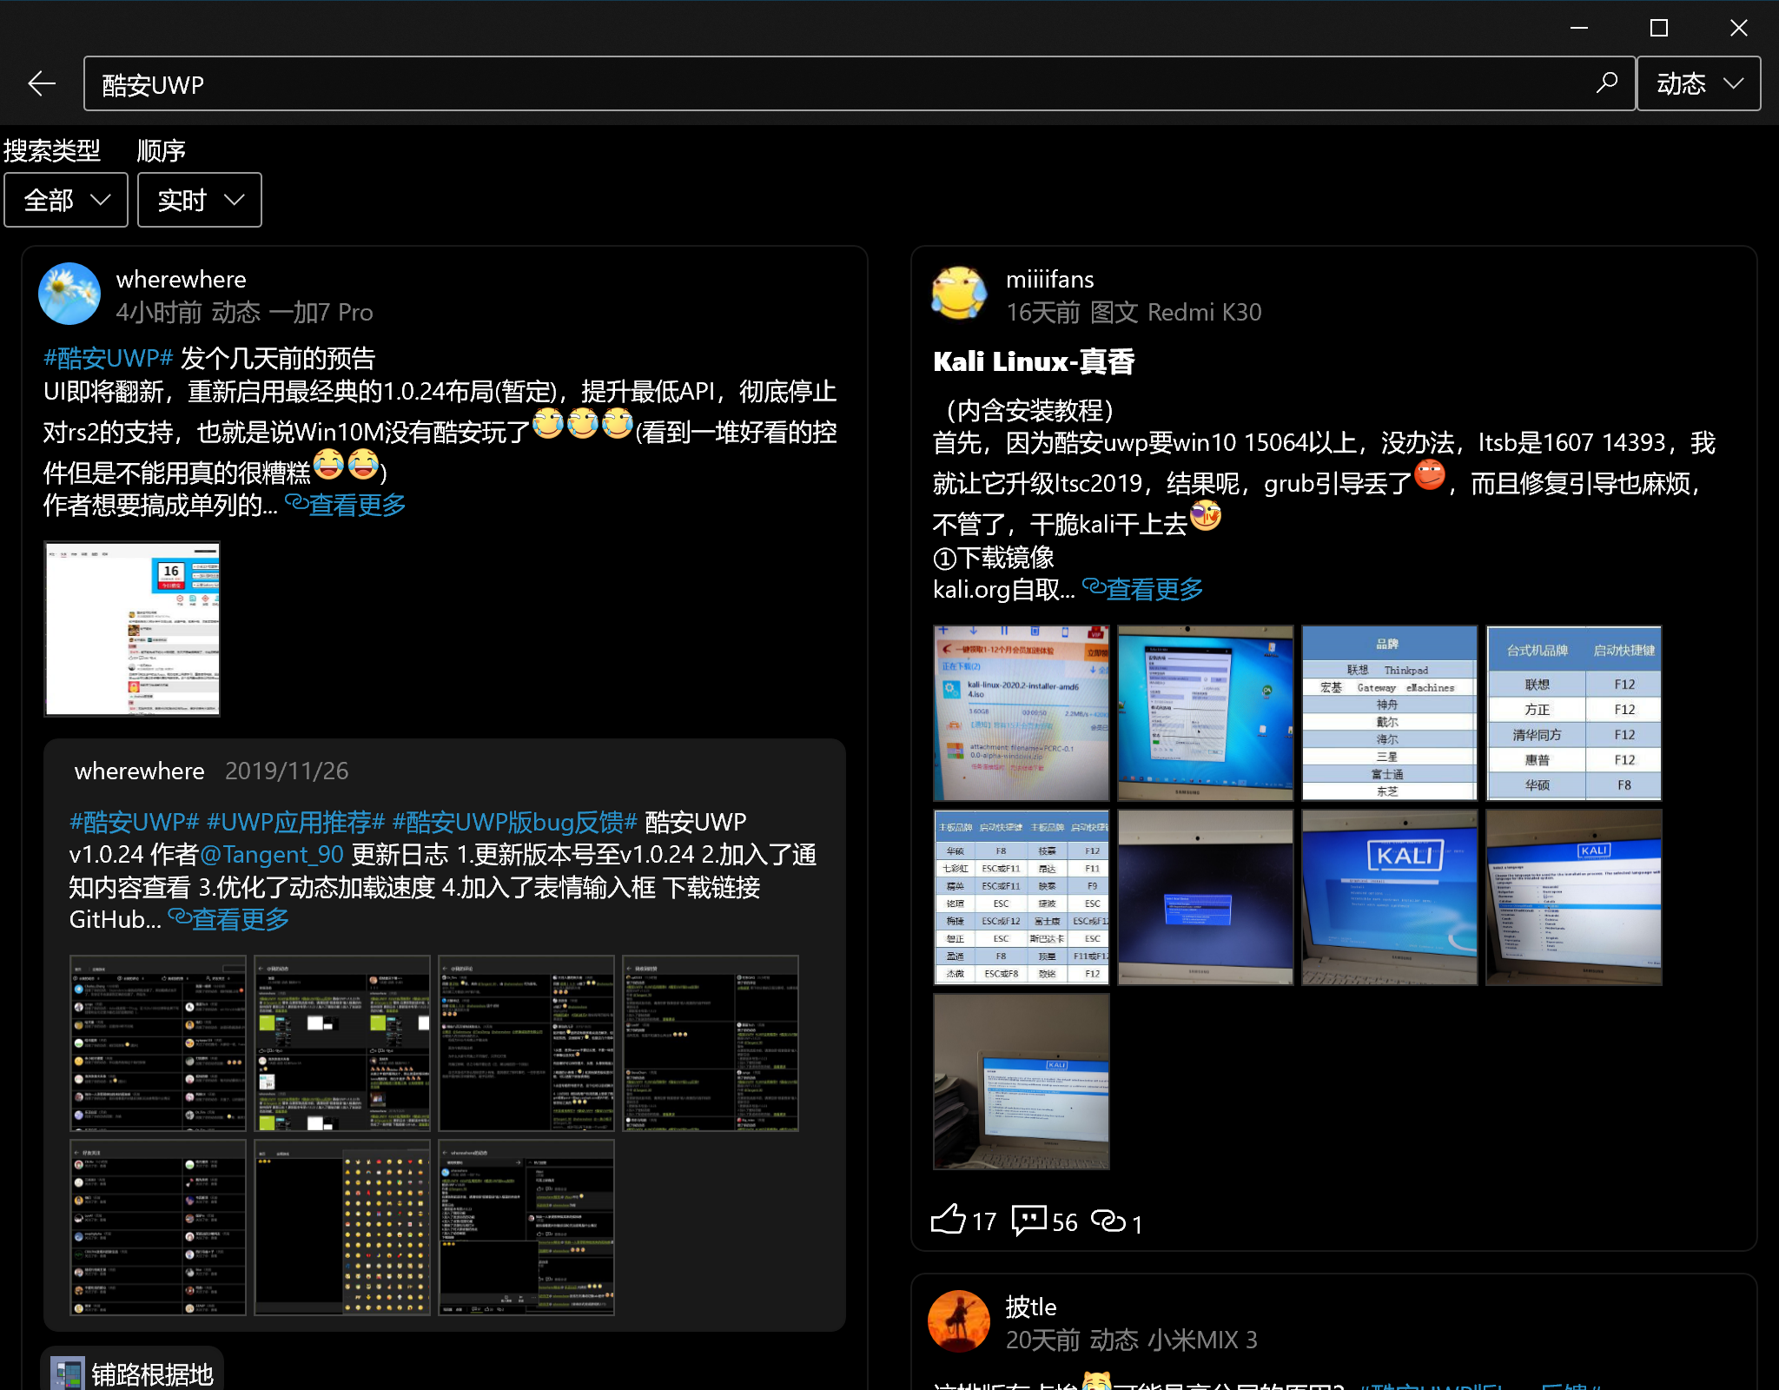Click the 酷安UWP search input field
This screenshot has height=1390, width=1779.
pos(834,83)
